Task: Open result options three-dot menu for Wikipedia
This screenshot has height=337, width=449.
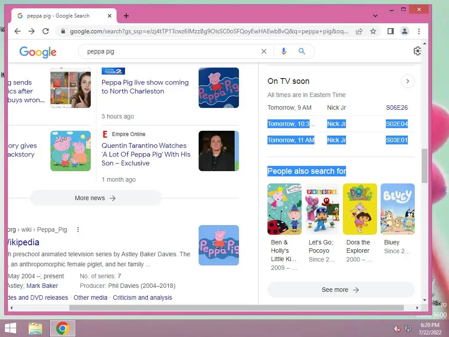Action: pyautogui.click(x=78, y=229)
